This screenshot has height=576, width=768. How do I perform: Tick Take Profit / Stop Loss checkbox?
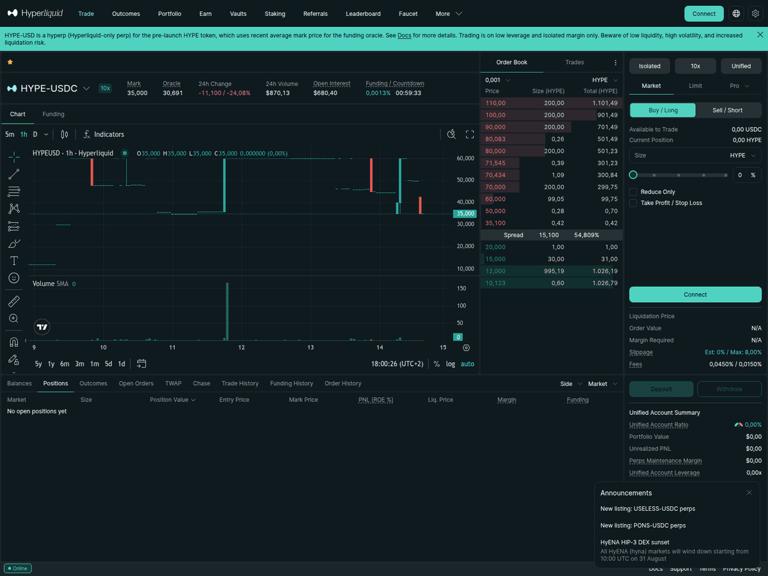click(x=633, y=203)
